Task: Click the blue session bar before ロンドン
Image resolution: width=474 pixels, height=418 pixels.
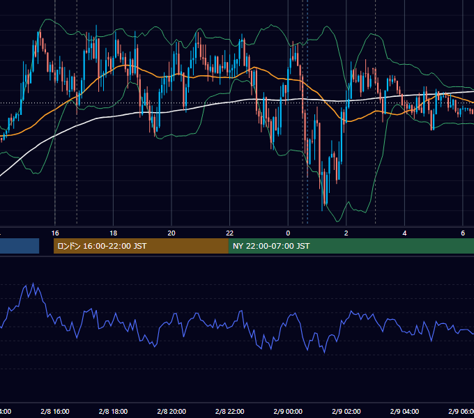Action: 20,246
